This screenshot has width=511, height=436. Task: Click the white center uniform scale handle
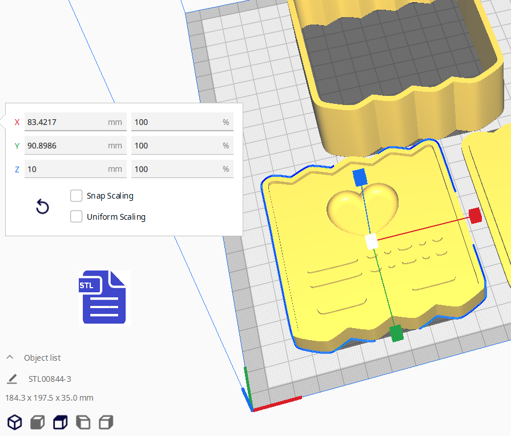[372, 241]
